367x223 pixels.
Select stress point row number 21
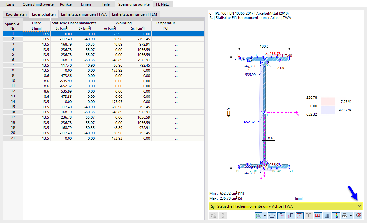pos(13,138)
